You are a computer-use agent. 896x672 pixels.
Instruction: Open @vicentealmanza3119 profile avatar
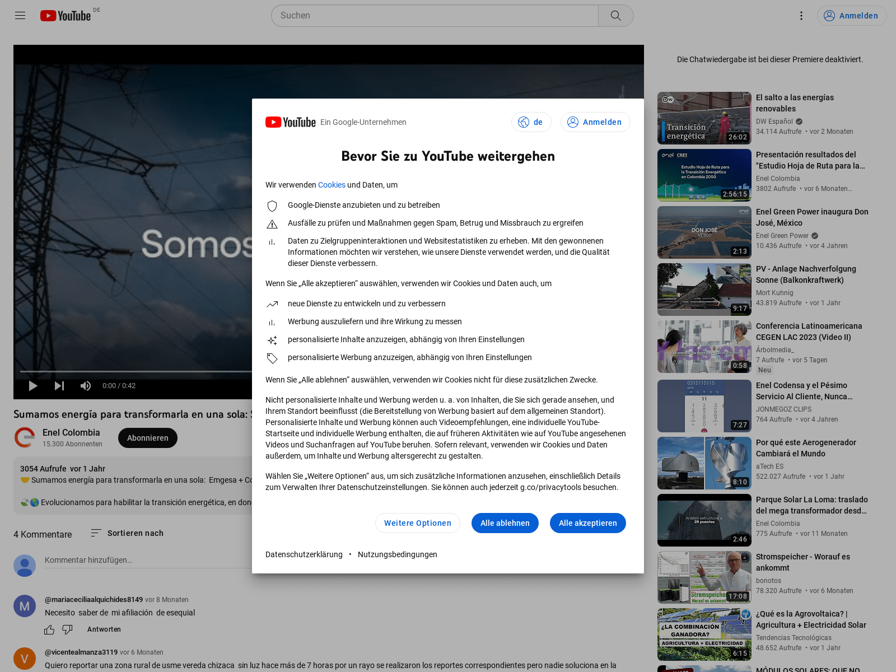pos(25,659)
